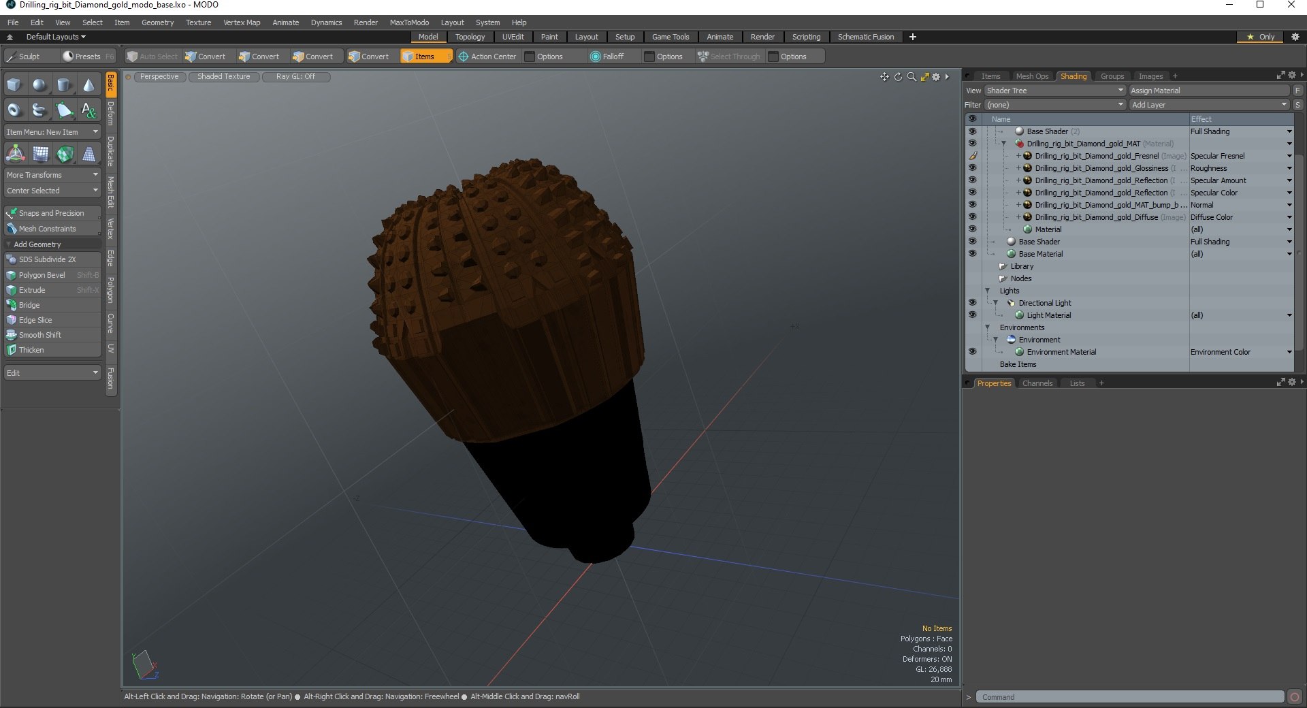The image size is (1307, 708).
Task: Hide the Diamond_gold_Diffuse image layer
Action: [972, 217]
